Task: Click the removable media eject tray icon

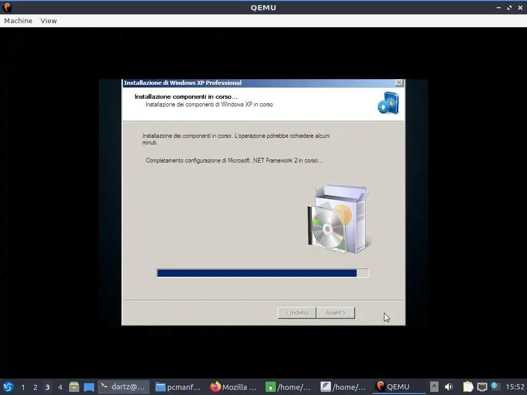Action: (434, 387)
